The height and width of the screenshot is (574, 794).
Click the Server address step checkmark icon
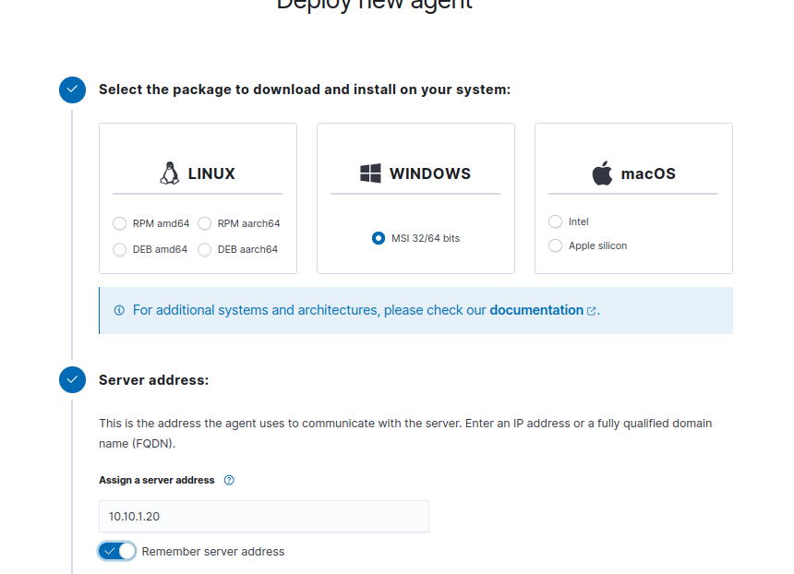(x=72, y=379)
